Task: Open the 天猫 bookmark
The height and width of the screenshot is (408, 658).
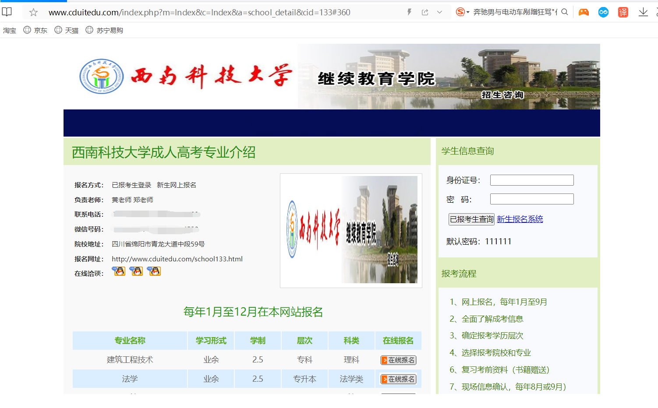Action: point(67,30)
